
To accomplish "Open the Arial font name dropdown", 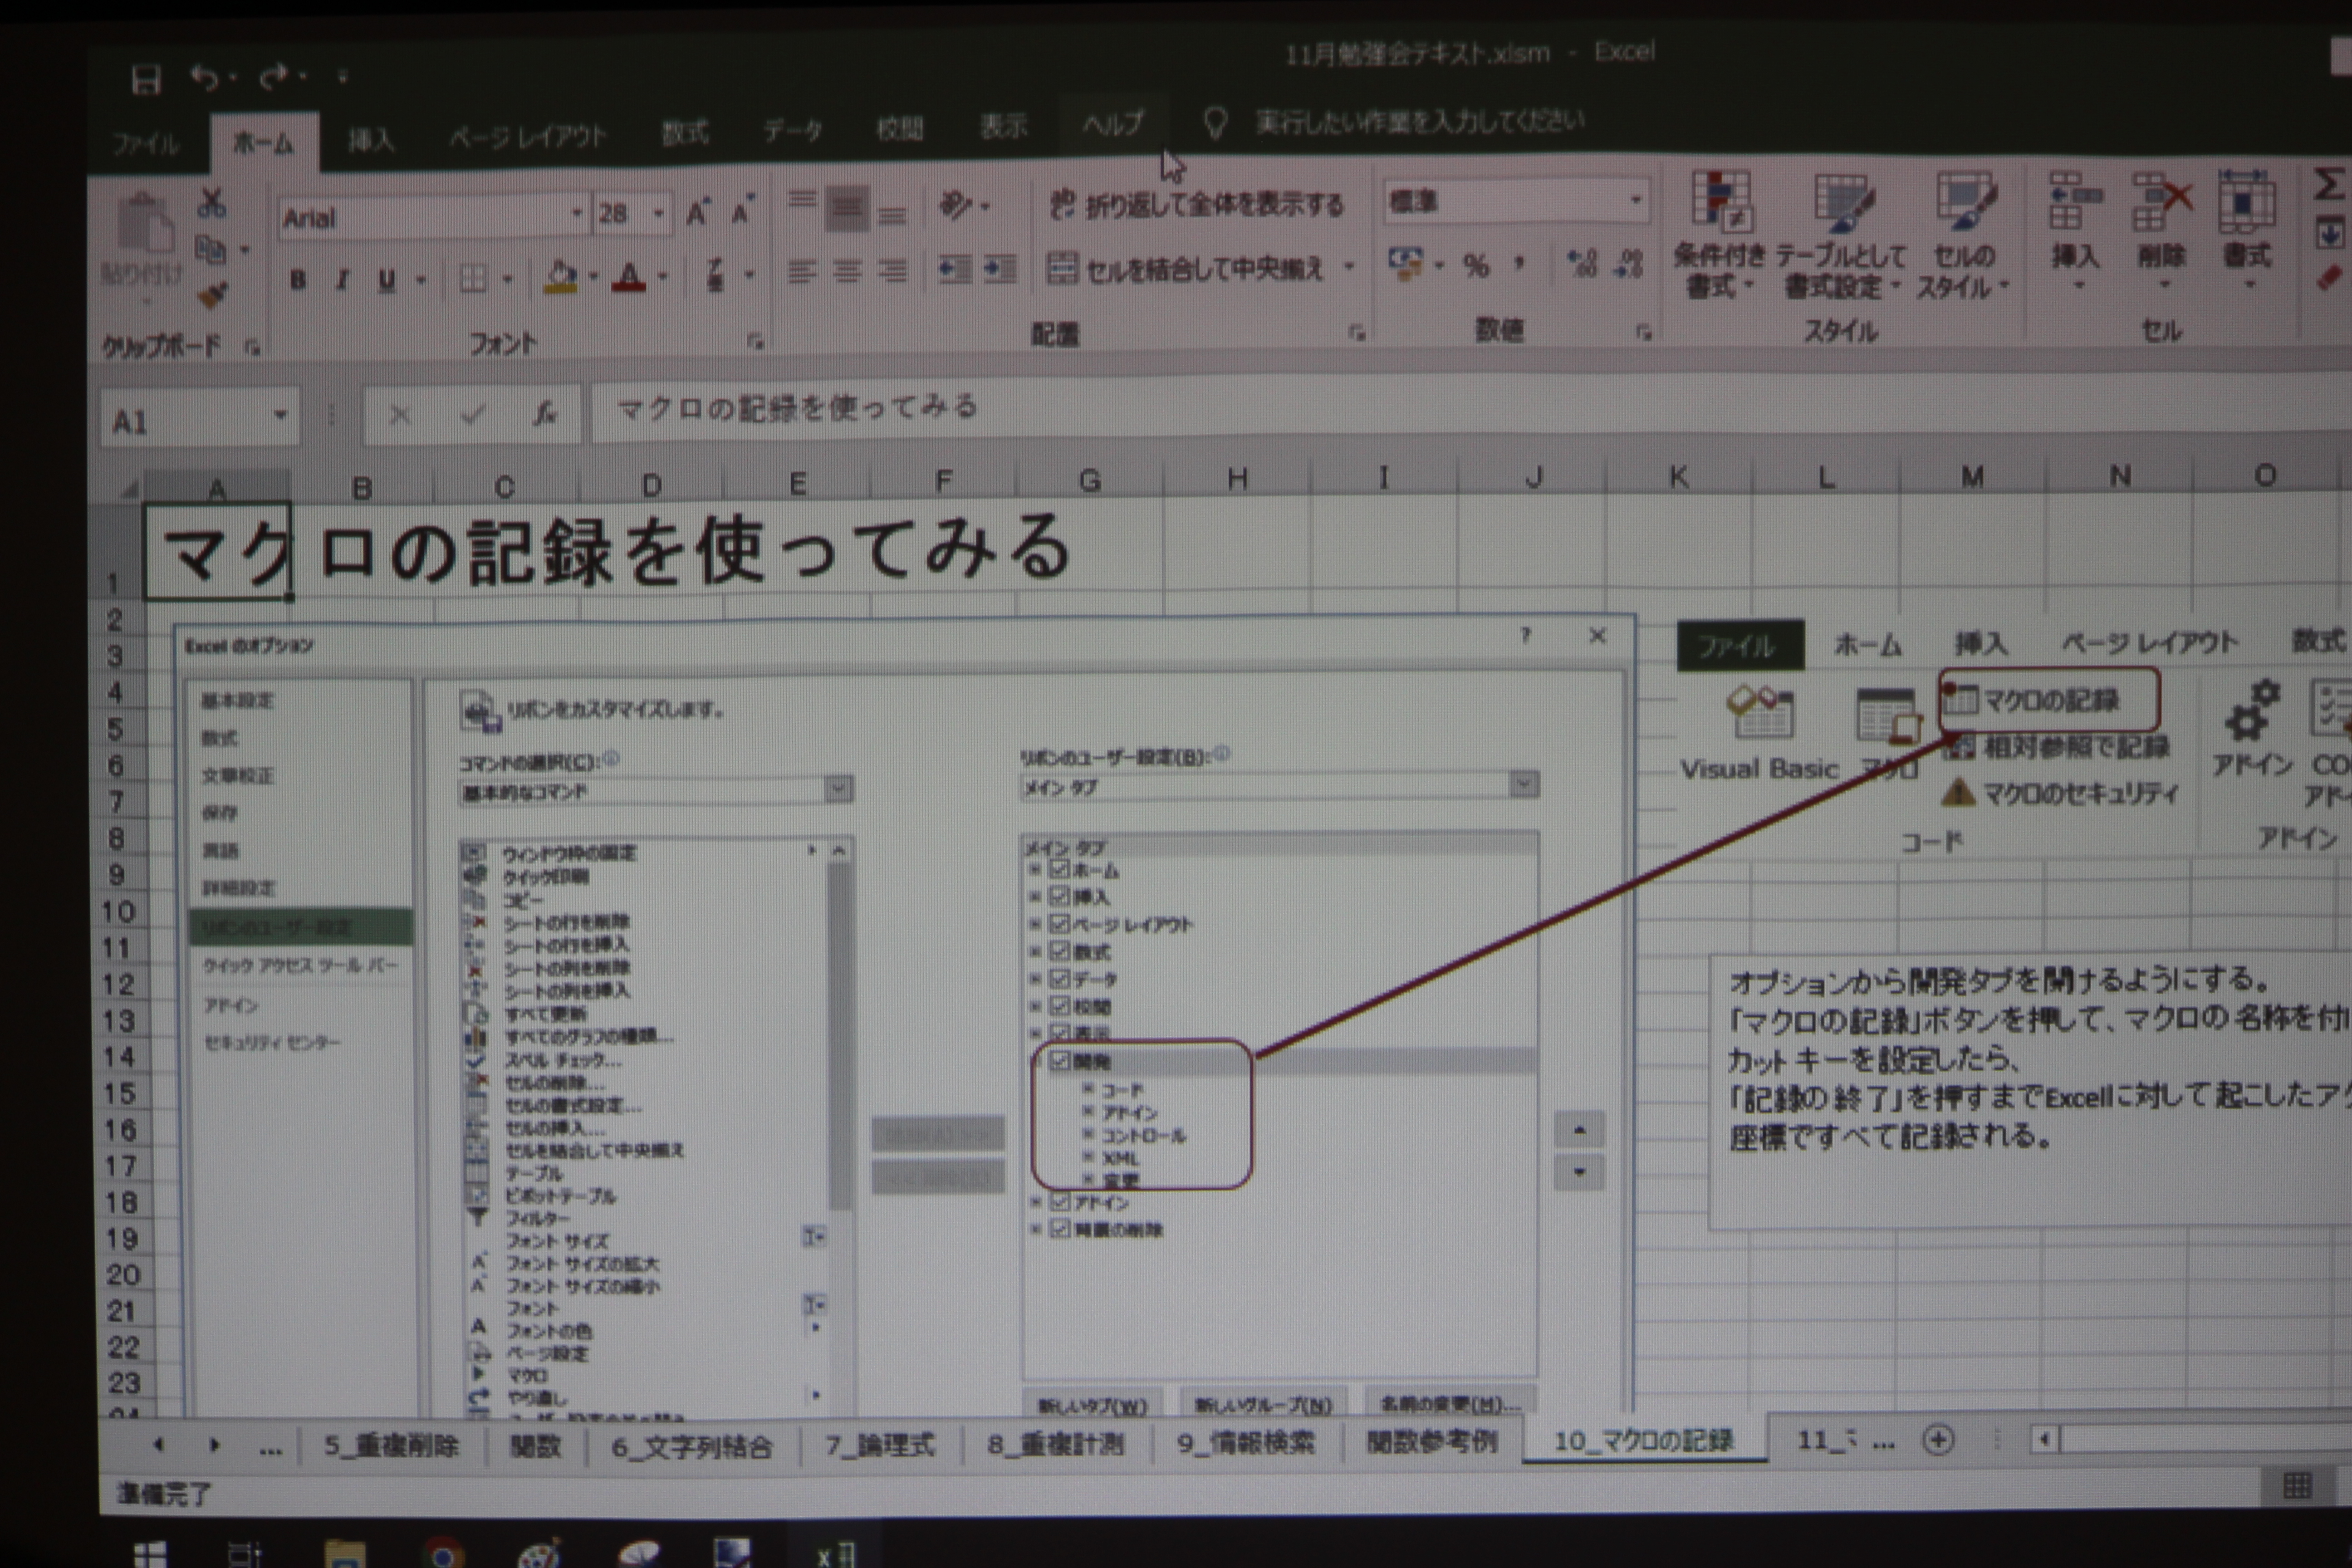I will (x=576, y=213).
